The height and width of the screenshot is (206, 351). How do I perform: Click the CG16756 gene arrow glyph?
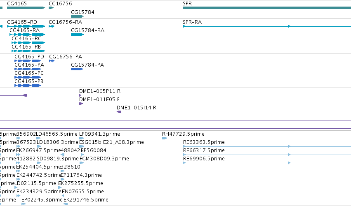tap(51, 8)
